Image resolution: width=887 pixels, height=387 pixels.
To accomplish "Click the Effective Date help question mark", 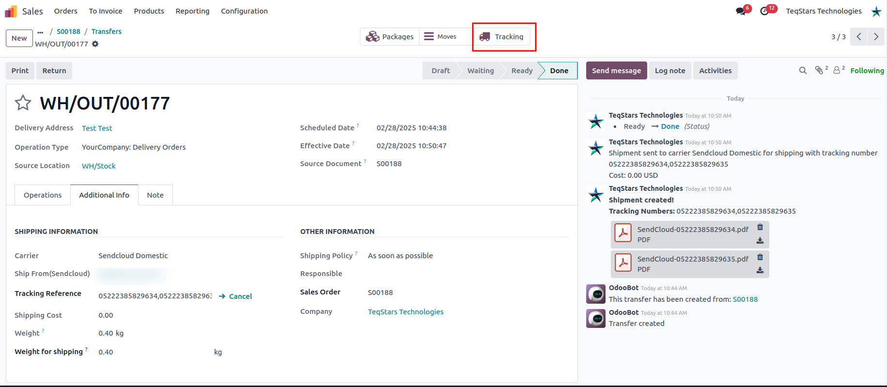I will (x=353, y=143).
